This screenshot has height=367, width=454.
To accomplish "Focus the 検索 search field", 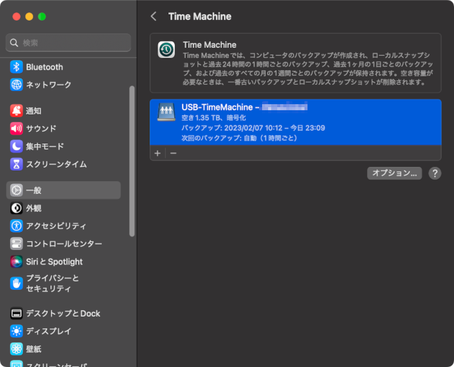I will pos(68,43).
